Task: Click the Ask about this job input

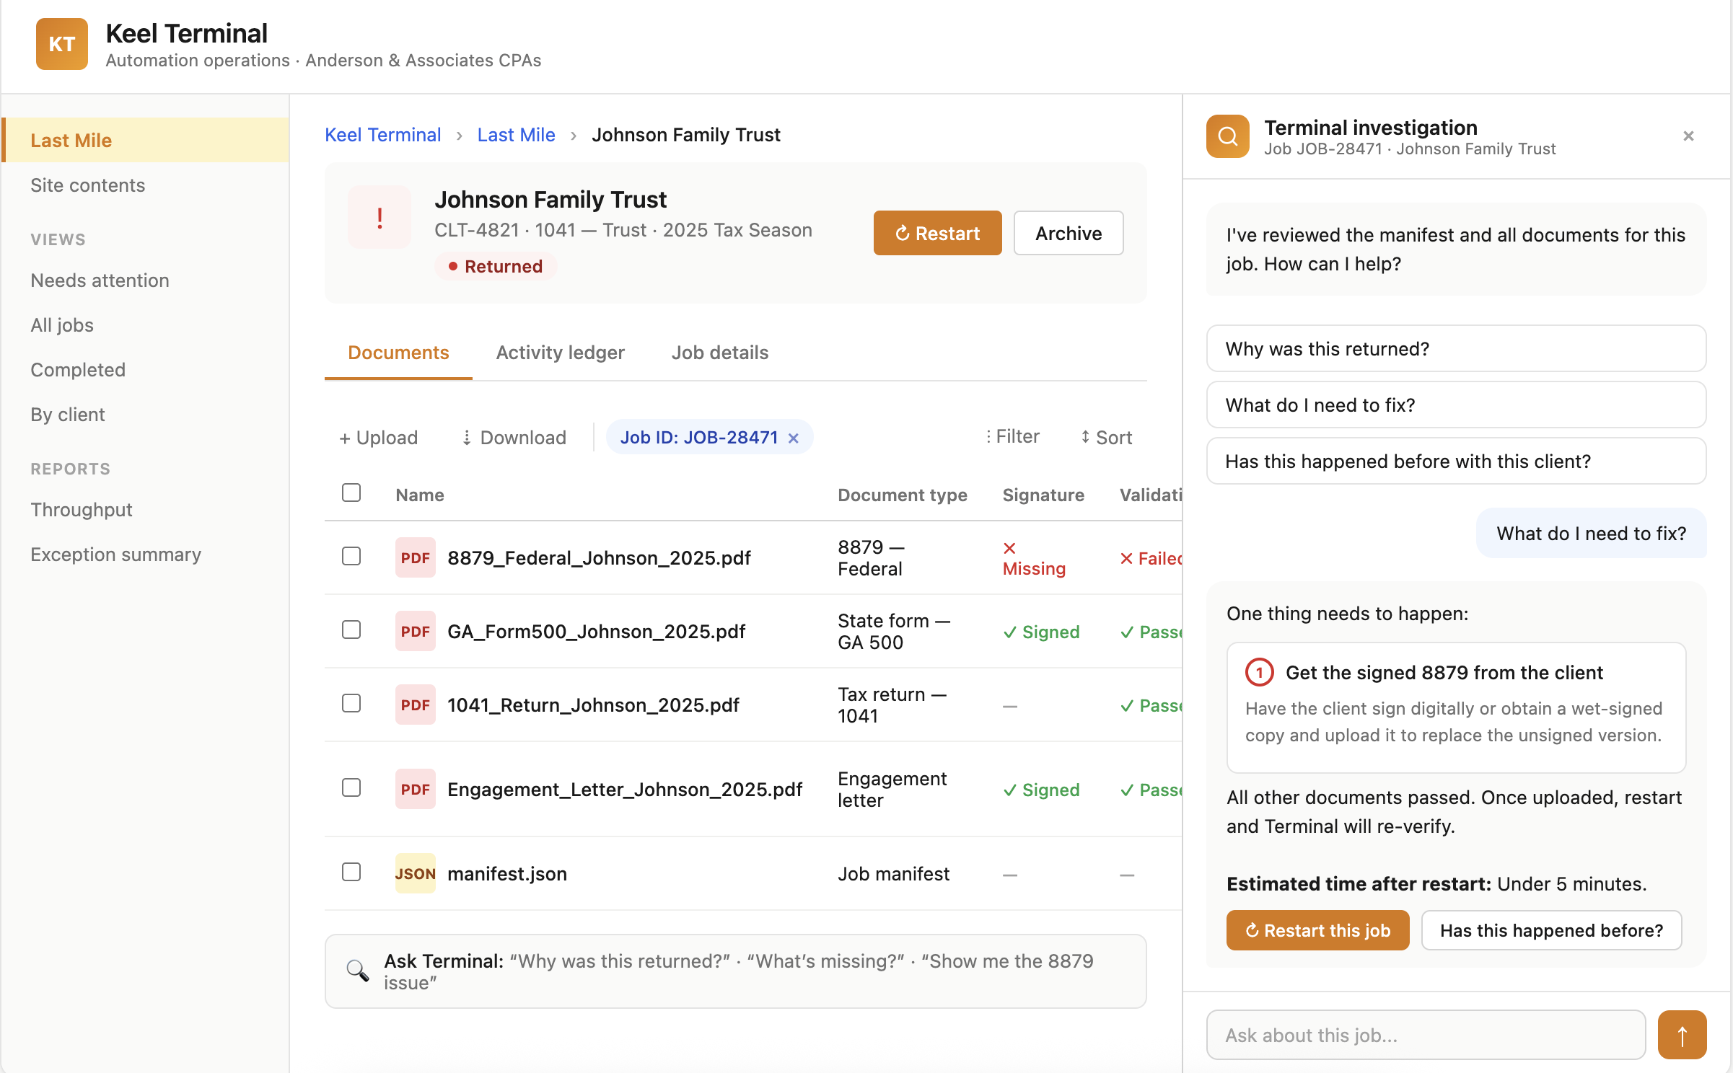Action: 1426,1035
